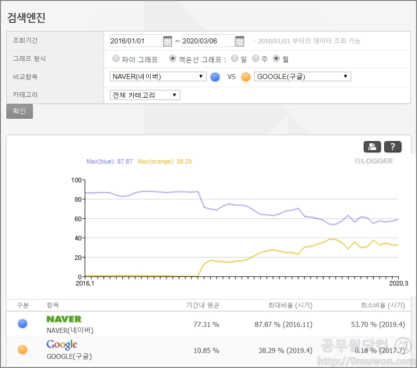This screenshot has width=417, height=368.
Task: Click NAVER average value 77.31 %
Action: pyautogui.click(x=206, y=324)
